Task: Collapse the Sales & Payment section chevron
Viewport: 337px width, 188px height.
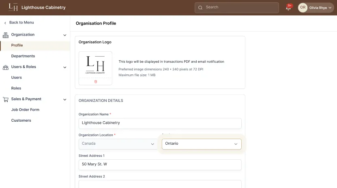Action: click(65, 99)
